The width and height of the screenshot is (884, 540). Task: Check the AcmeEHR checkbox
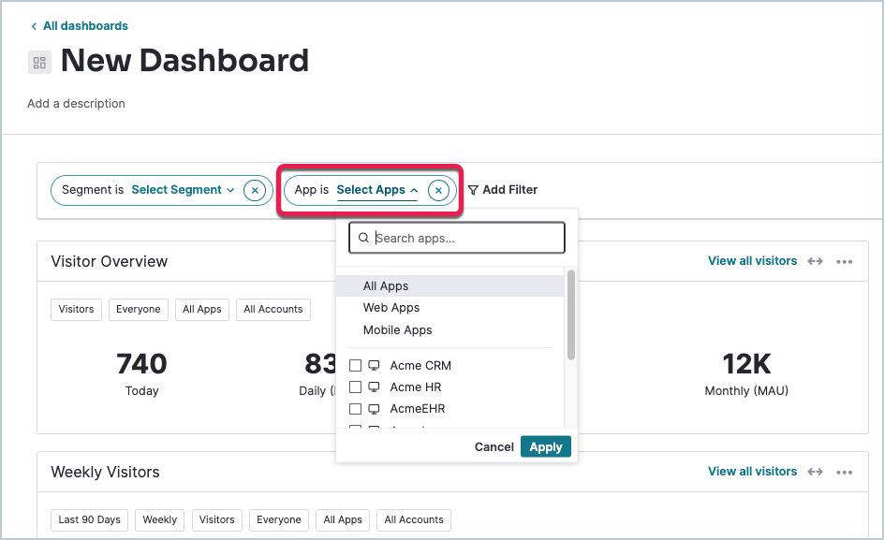(x=355, y=409)
